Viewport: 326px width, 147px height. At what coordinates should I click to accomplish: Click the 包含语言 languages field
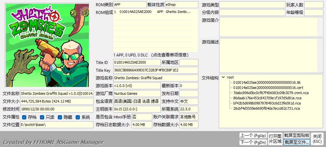(x=137, y=101)
